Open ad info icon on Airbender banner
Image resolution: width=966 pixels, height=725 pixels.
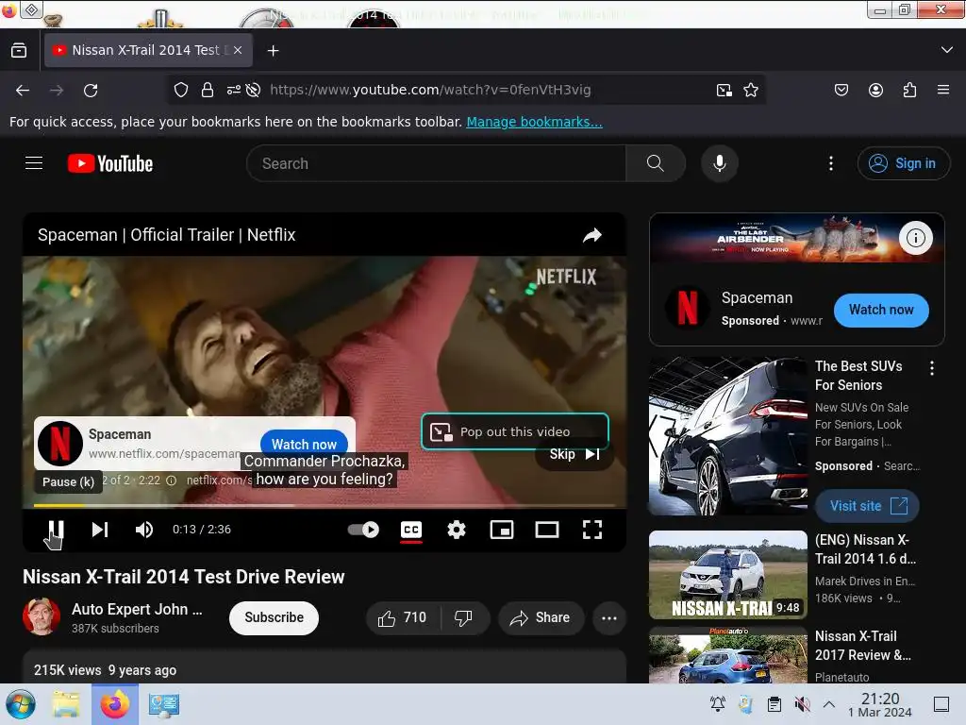tap(915, 238)
